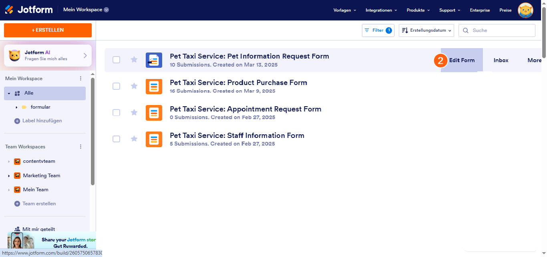This screenshot has height=257, width=547.
Task: Expand the Marketing Team workspace
Action: (9, 176)
